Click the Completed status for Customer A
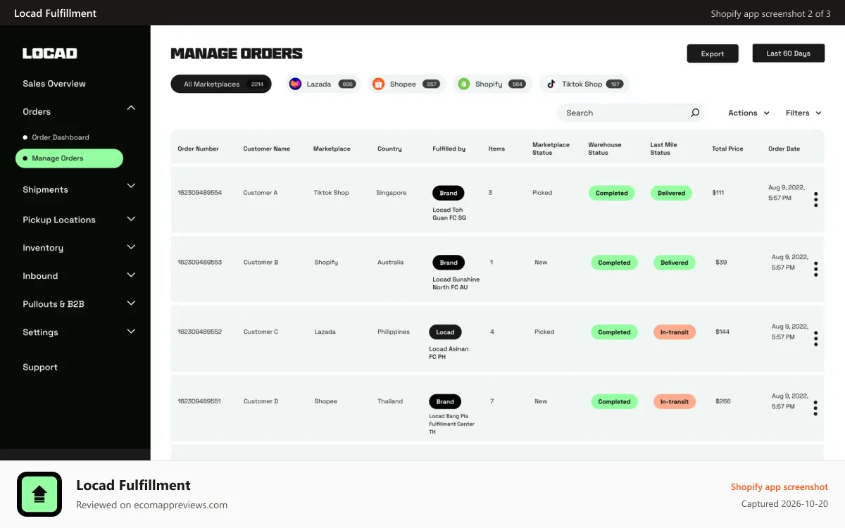The width and height of the screenshot is (845, 528). pyautogui.click(x=612, y=193)
